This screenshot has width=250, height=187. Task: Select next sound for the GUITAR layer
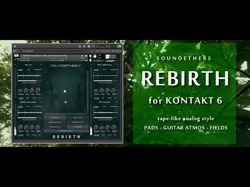click(x=41, y=102)
